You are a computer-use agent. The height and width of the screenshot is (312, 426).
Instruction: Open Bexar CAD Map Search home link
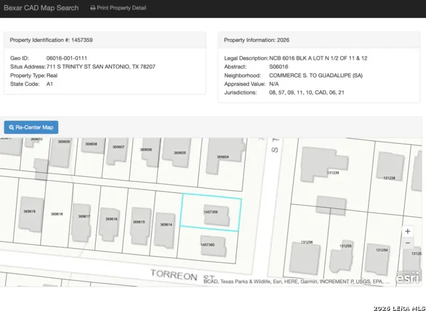41,8
